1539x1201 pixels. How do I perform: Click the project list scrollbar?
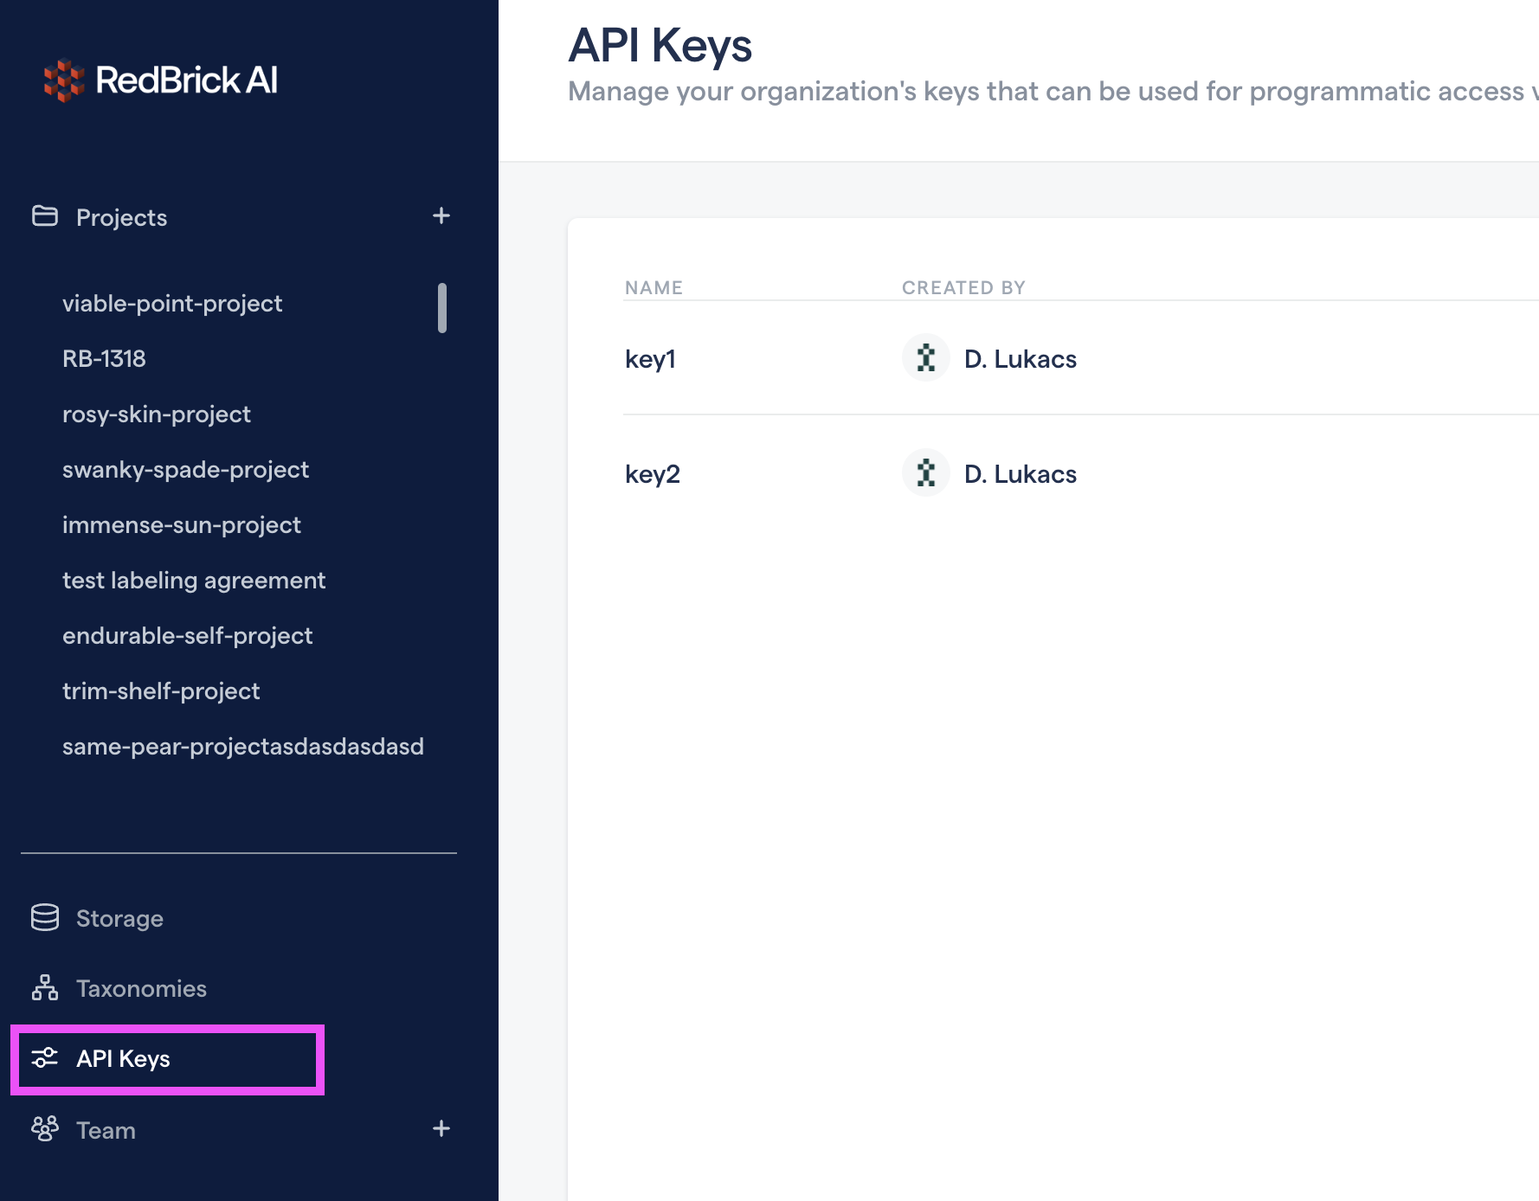[442, 308]
